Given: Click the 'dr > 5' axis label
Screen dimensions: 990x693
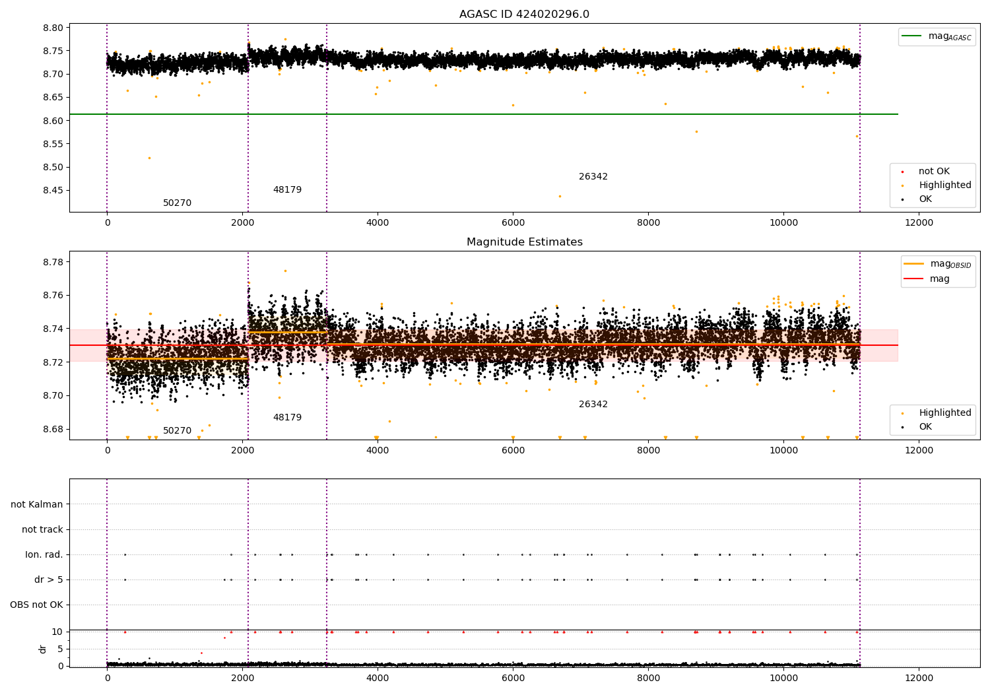Looking at the screenshot, I should click(49, 580).
